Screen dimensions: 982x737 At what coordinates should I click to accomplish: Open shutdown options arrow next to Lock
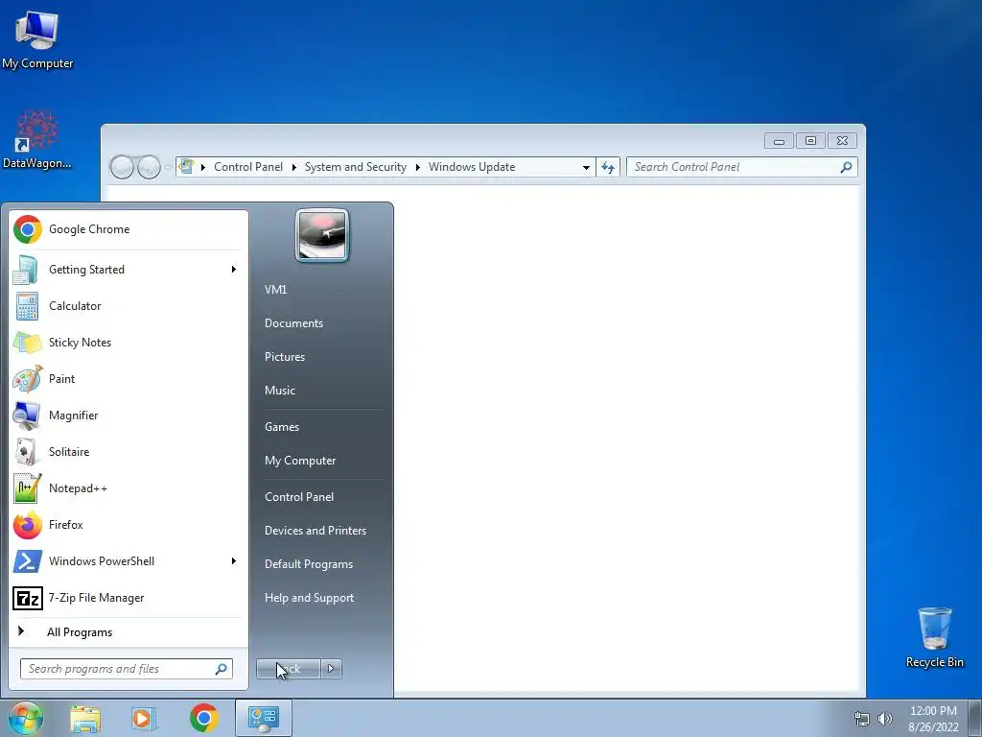(x=331, y=669)
